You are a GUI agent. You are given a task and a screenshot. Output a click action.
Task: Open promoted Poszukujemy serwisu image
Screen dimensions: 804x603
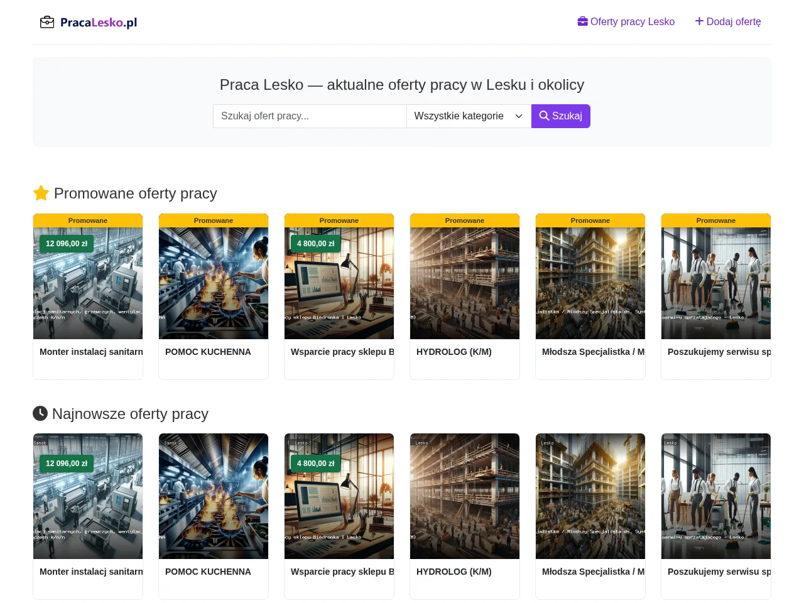point(716,283)
